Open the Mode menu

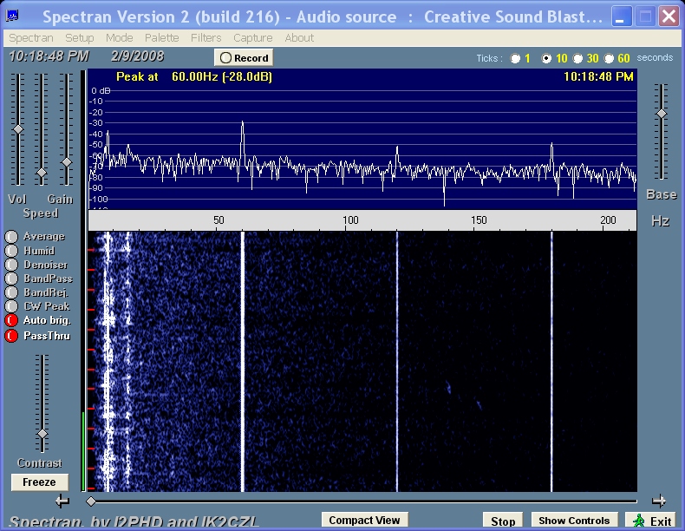point(120,38)
